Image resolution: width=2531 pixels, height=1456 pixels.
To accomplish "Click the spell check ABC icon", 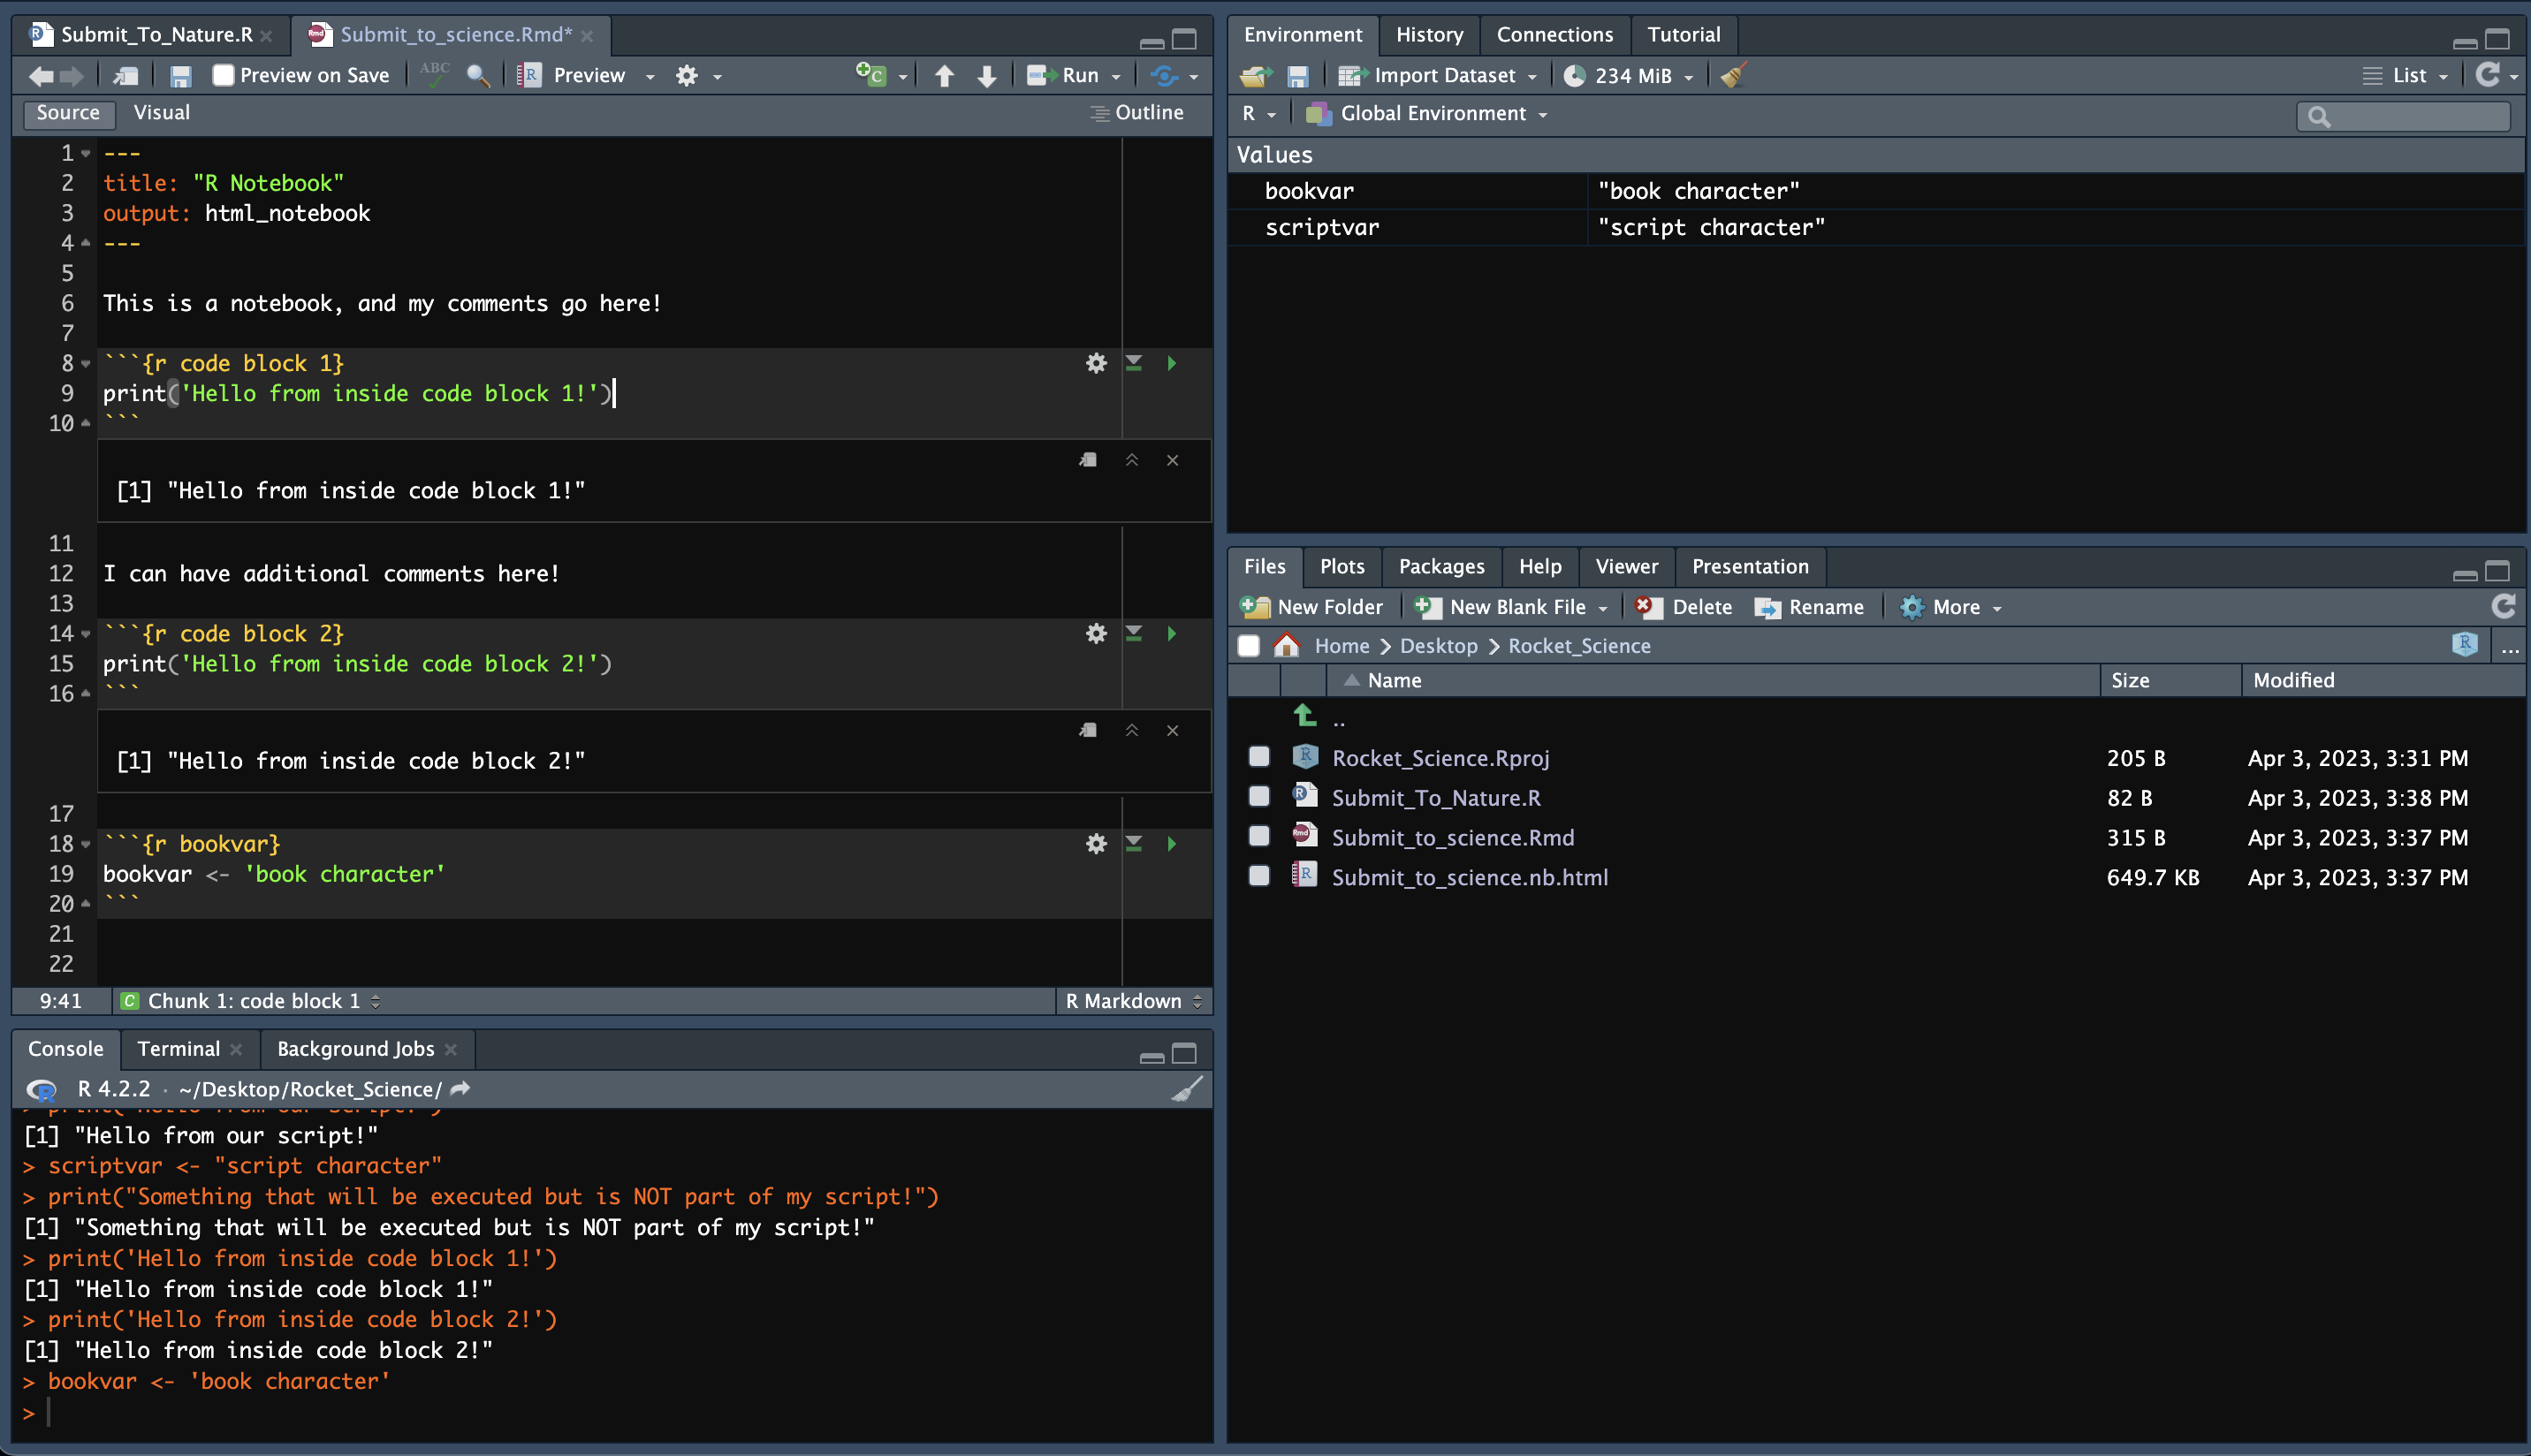I will tap(435, 75).
